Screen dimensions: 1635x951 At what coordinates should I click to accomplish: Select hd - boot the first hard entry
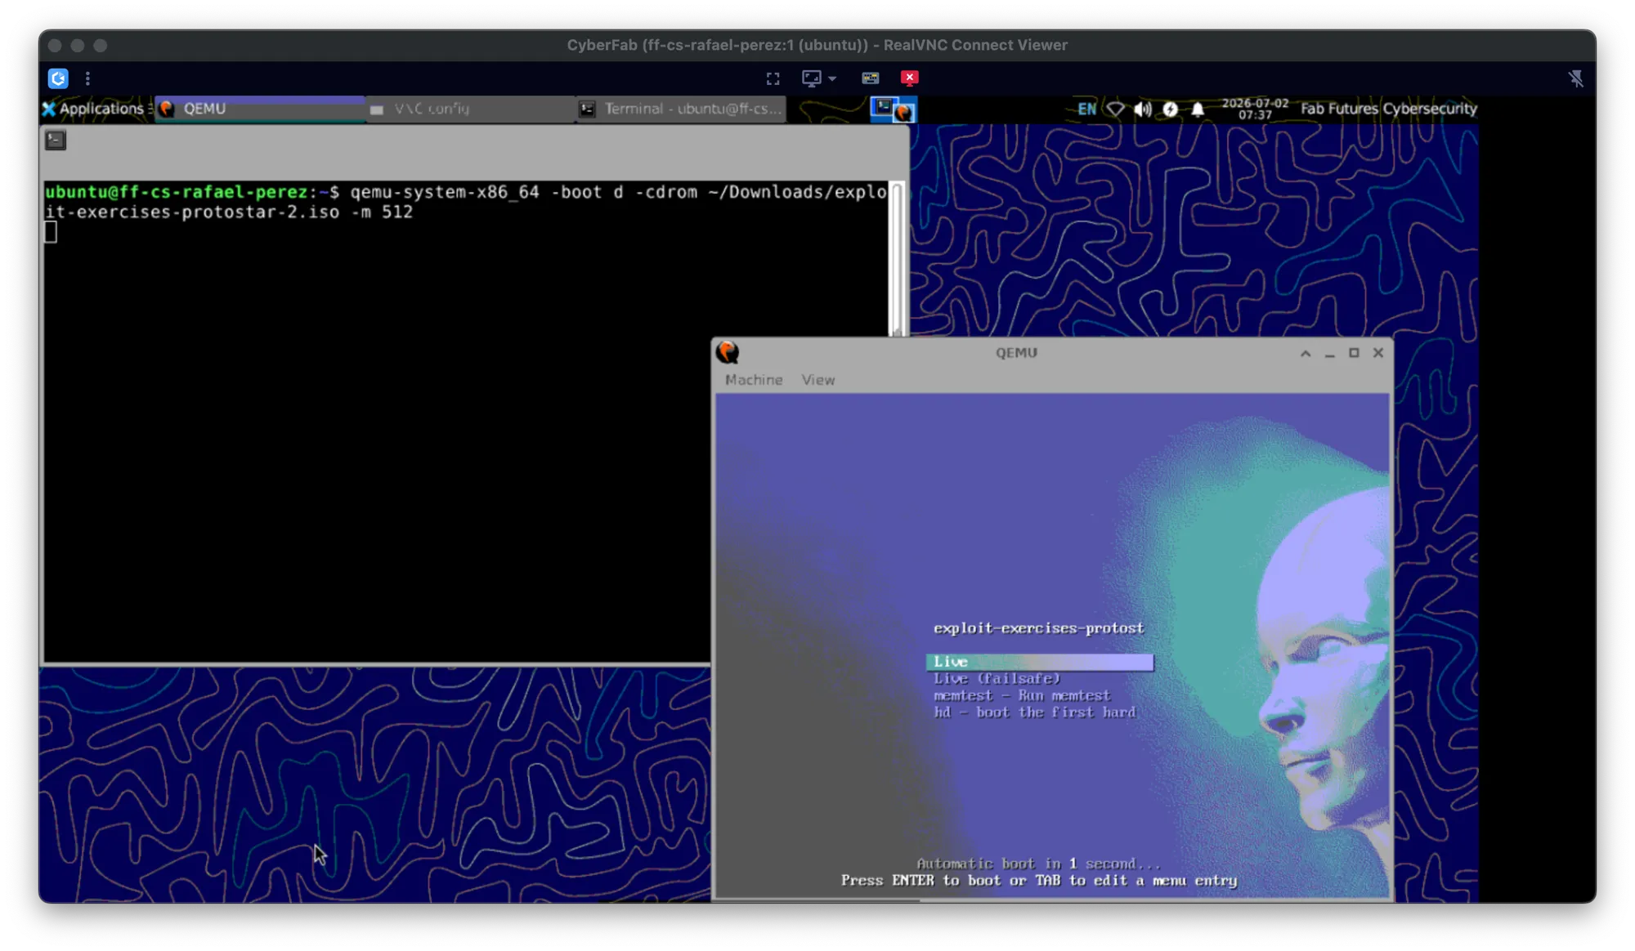tap(1034, 712)
